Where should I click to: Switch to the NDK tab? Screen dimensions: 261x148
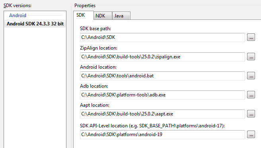tap(103, 16)
